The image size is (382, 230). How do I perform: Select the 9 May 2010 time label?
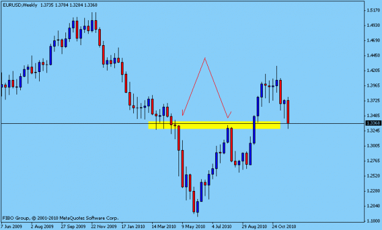click(x=193, y=226)
